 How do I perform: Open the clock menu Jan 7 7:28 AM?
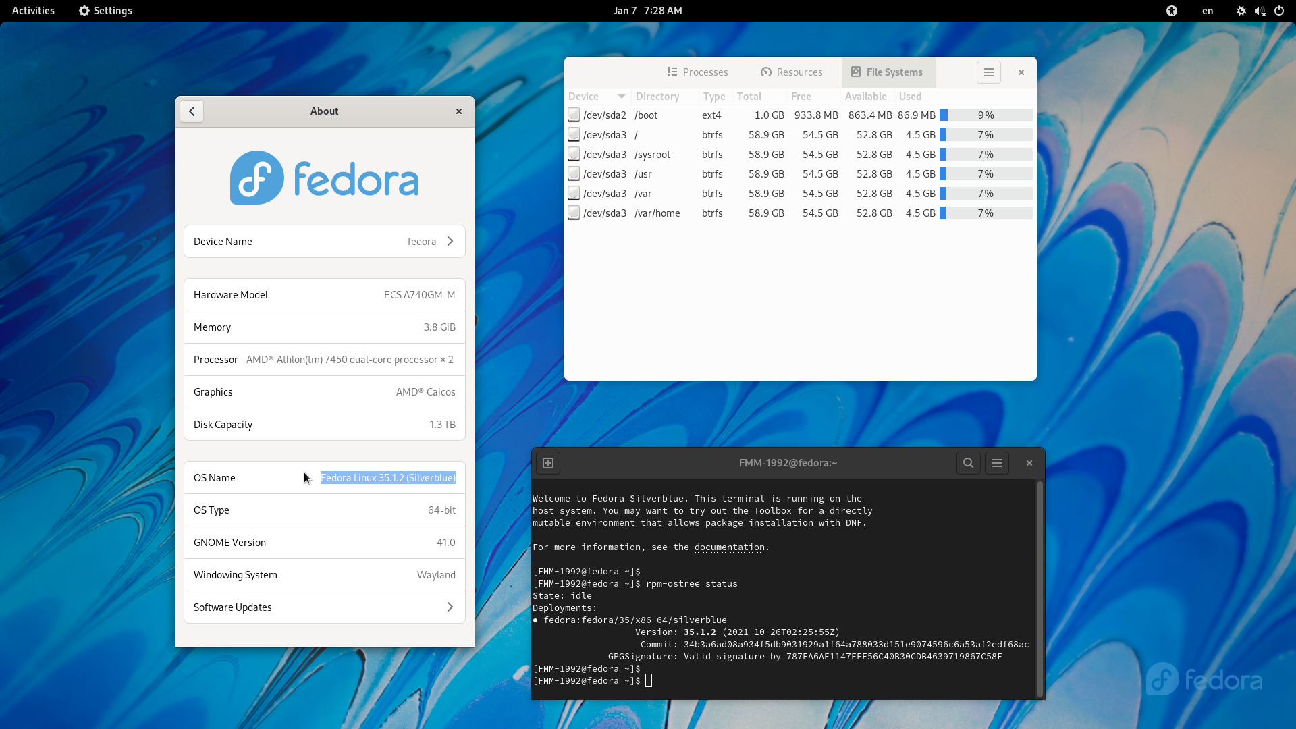pos(647,11)
